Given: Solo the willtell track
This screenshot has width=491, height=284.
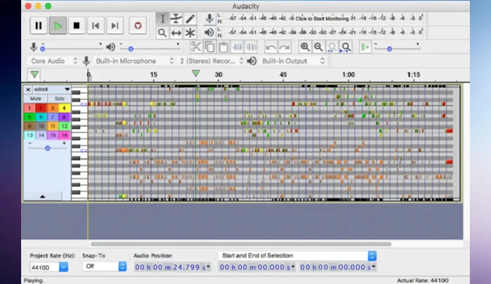Looking at the screenshot, I should pos(59,99).
